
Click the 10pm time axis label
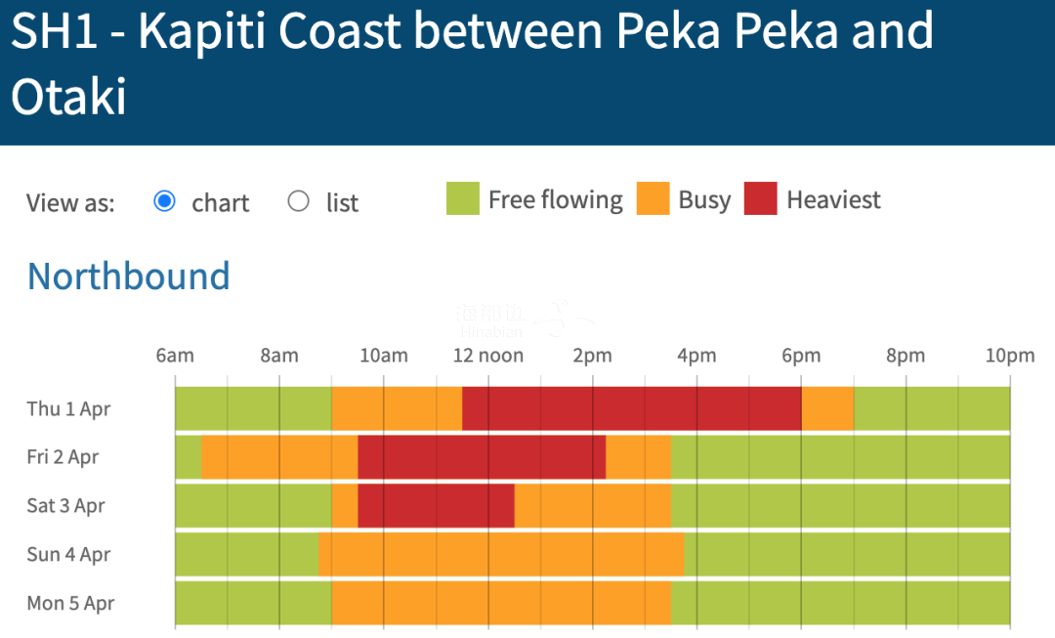(x=1010, y=356)
